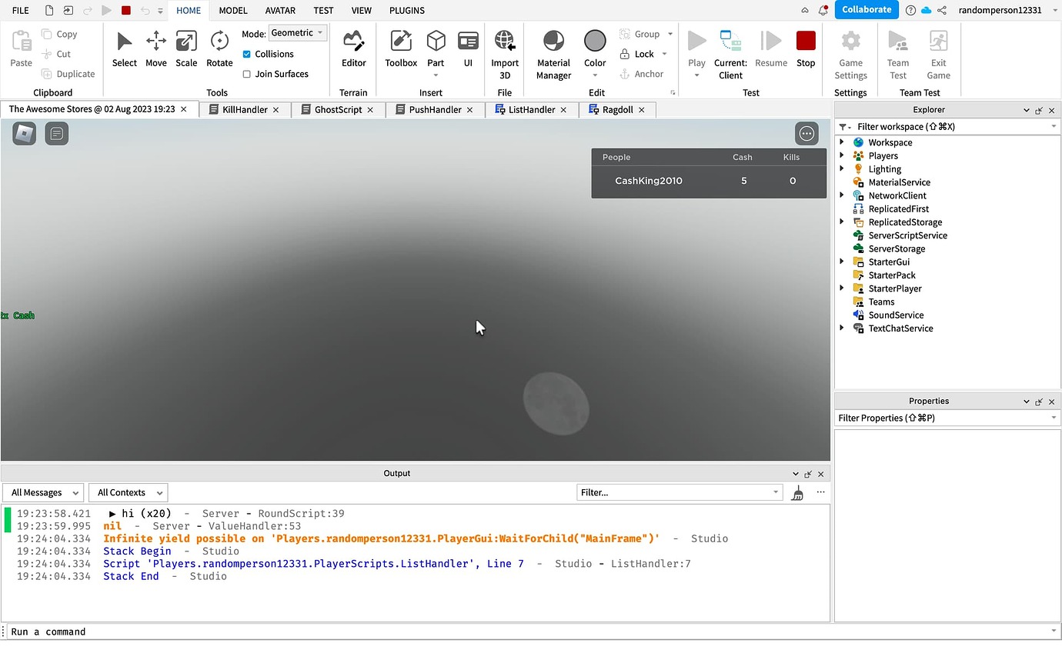Select the Rotate tool
This screenshot has width=1062, height=663.
click(219, 49)
